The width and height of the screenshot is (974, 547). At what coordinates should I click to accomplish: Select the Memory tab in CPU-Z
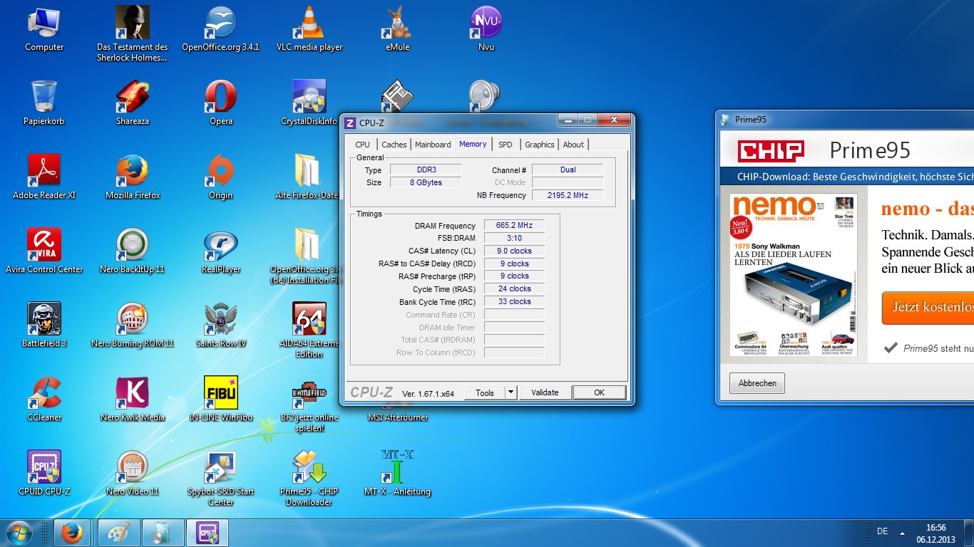[x=473, y=144]
